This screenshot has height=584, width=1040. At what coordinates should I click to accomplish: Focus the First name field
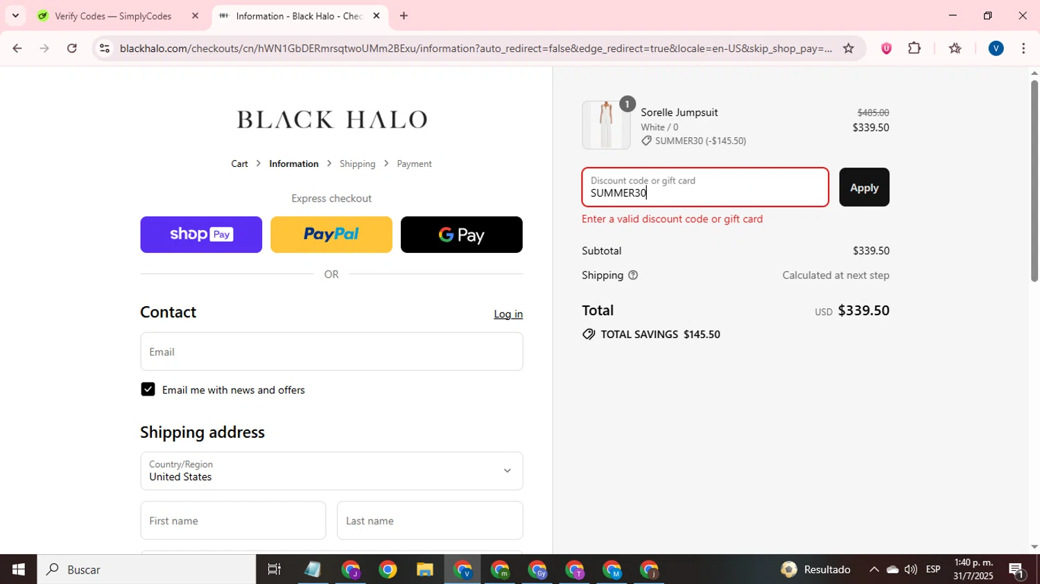click(x=233, y=520)
